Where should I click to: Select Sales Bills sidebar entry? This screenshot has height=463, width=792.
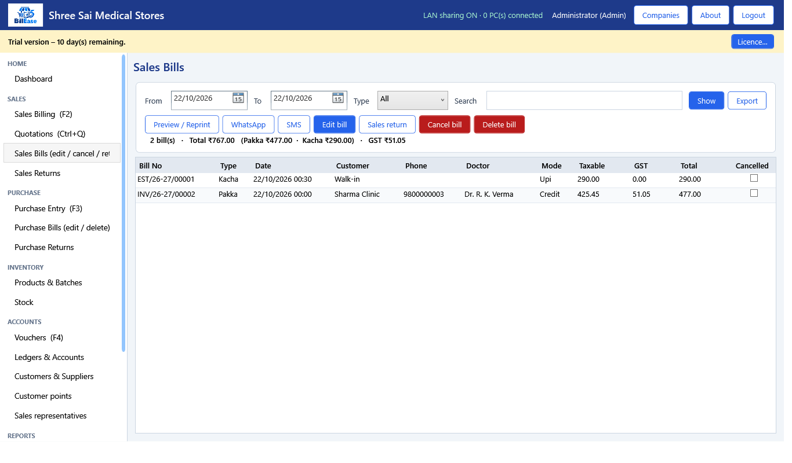click(x=61, y=153)
